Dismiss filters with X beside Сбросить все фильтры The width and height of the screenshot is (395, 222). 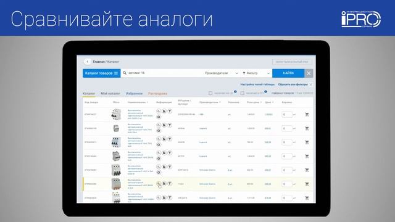(311, 84)
